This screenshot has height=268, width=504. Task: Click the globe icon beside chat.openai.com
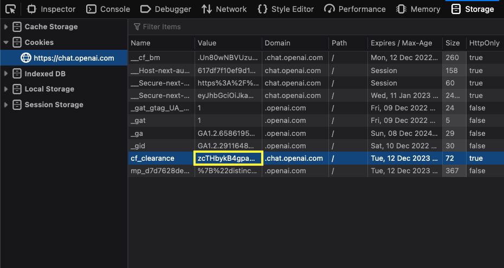26,58
